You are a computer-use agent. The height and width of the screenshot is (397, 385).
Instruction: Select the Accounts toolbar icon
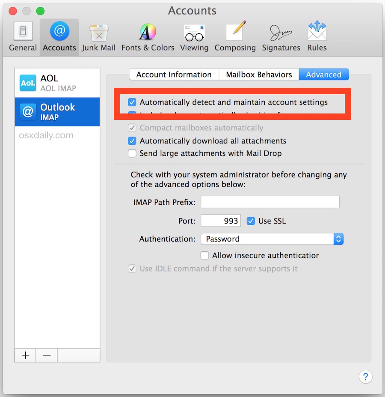tap(59, 36)
